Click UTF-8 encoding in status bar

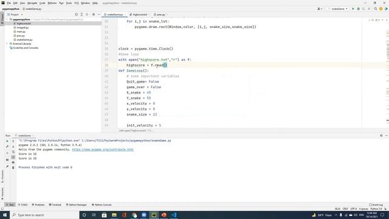(x=354, y=209)
